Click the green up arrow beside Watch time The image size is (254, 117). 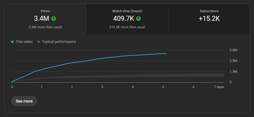click(x=138, y=19)
